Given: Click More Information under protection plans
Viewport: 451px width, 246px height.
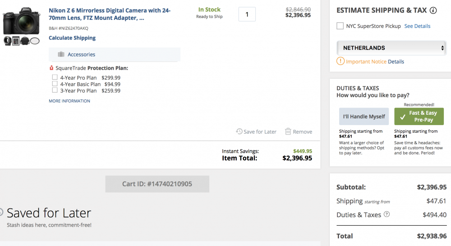Looking at the screenshot, I should [x=69, y=101].
